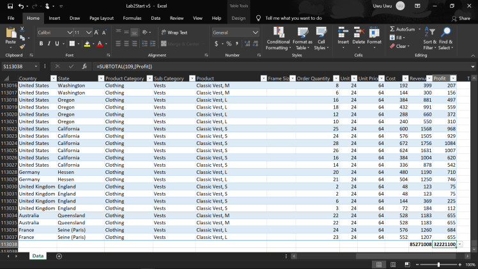Open the Page Layout ribbon tab
This screenshot has height=269, width=478.
click(x=101, y=19)
